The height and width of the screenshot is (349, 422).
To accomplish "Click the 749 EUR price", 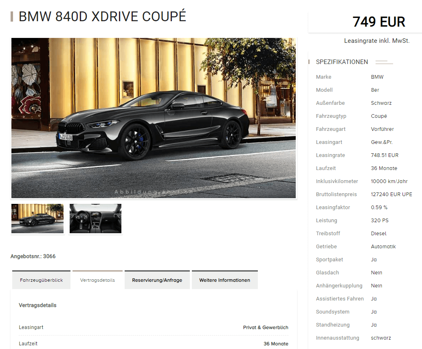I will click(379, 22).
